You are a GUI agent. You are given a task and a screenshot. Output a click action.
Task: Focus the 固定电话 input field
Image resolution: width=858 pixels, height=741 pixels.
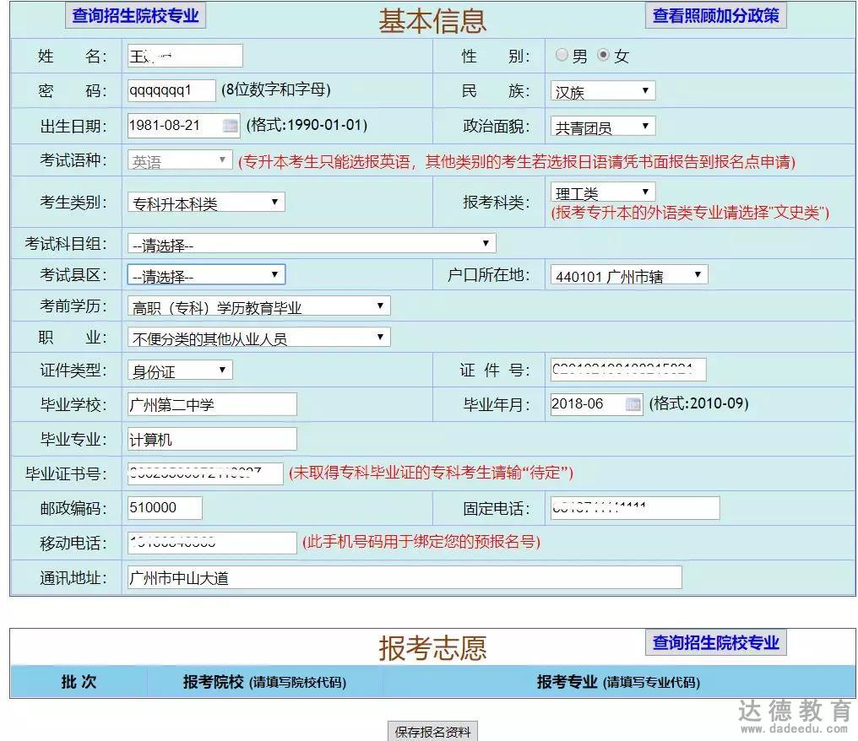635,508
